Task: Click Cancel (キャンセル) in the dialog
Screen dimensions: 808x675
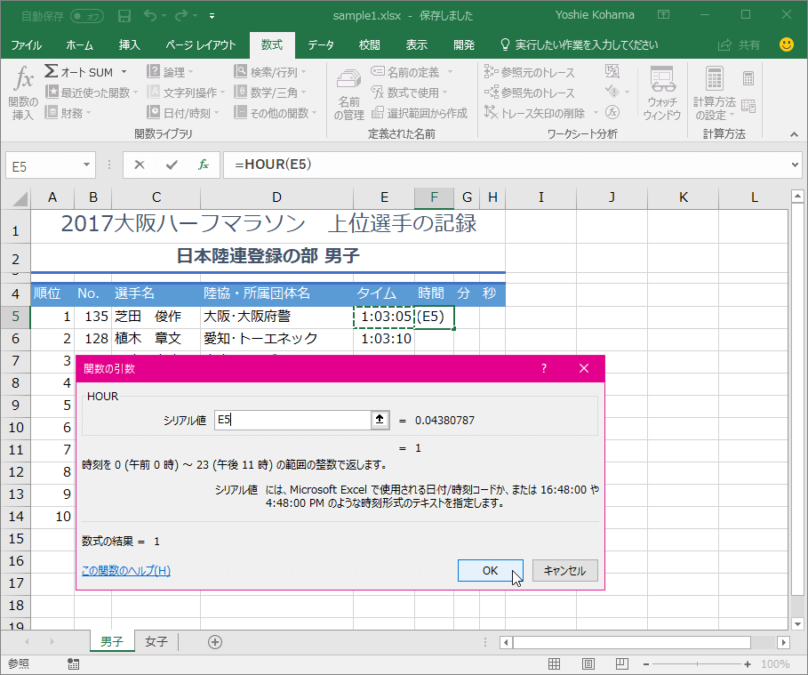Action: coord(564,570)
